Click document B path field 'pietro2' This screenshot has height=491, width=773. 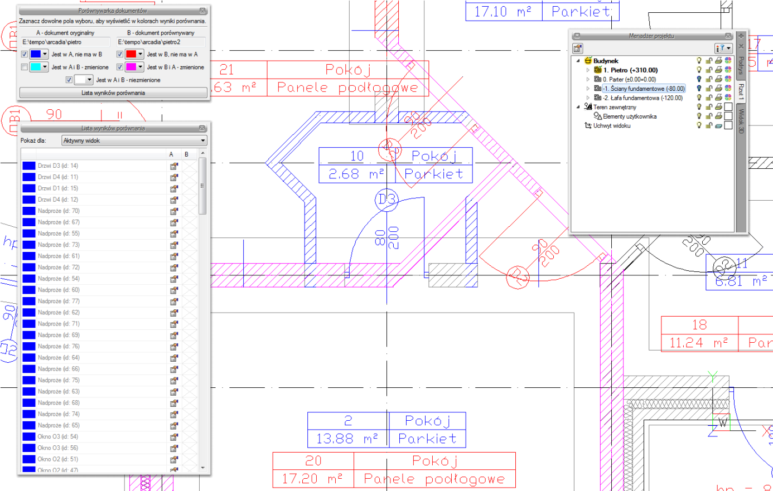point(161,42)
